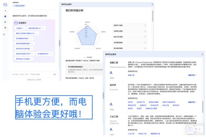This screenshot has height=137, width=206.
Task: Expand the 团队协作指数 row
Action: coord(130,37)
